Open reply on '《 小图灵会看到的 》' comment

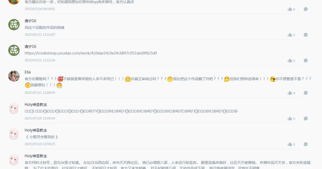click(x=306, y=144)
